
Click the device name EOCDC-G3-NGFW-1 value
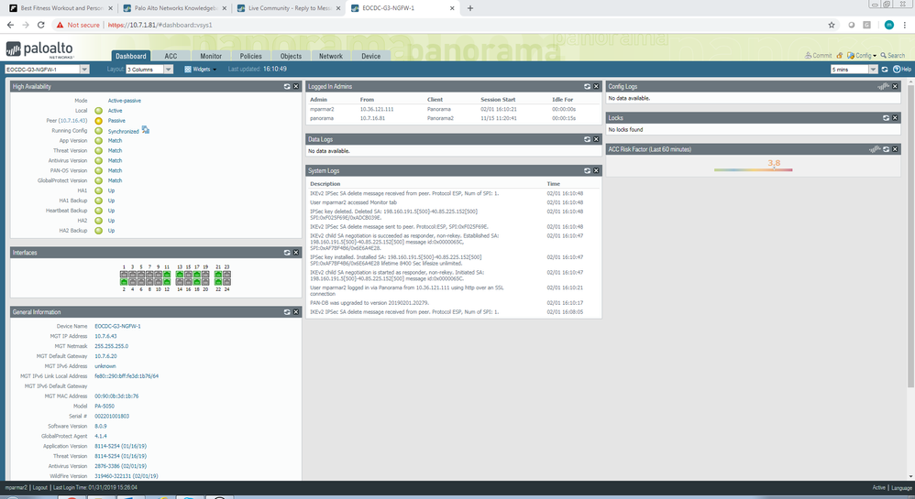tap(117, 327)
